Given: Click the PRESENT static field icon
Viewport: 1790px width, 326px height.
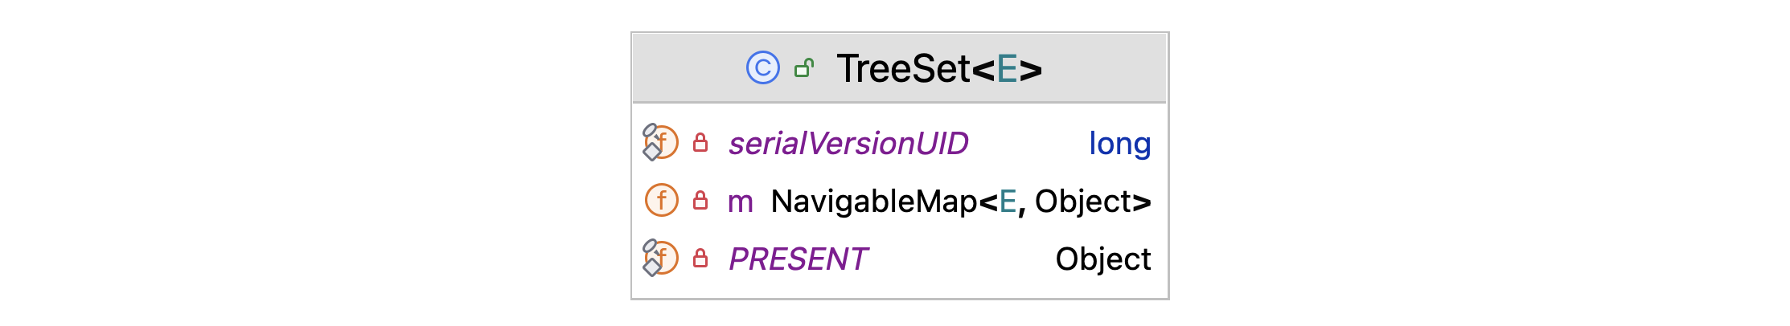Looking at the screenshot, I should click(661, 259).
